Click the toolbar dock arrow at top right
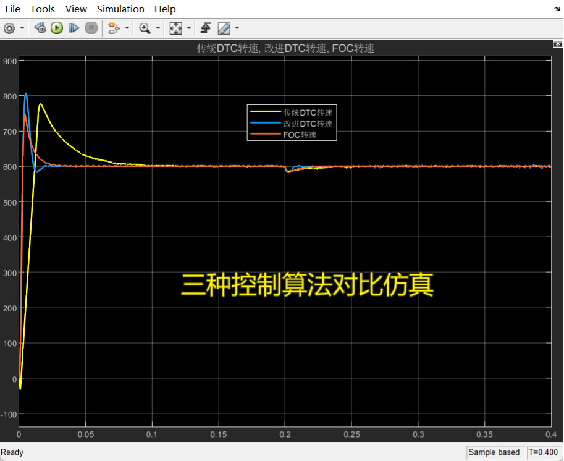 pos(558,9)
